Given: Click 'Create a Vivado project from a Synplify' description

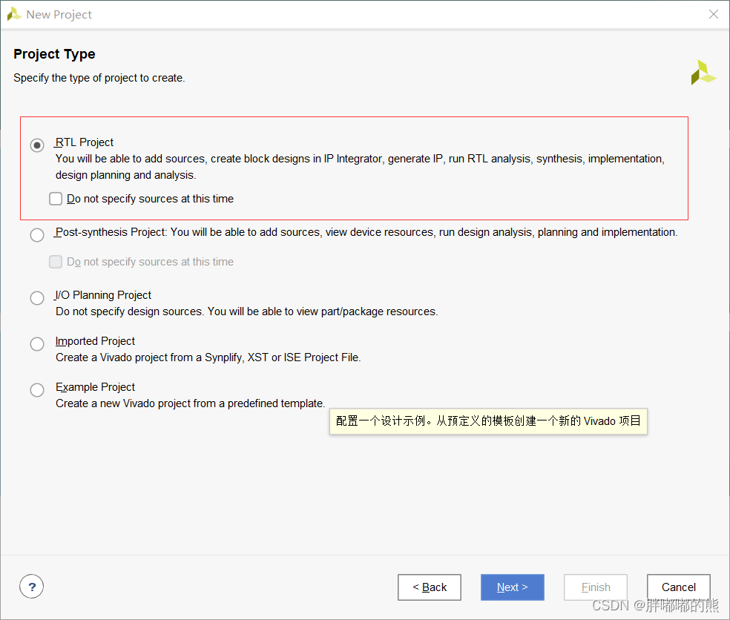Looking at the screenshot, I should point(208,357).
